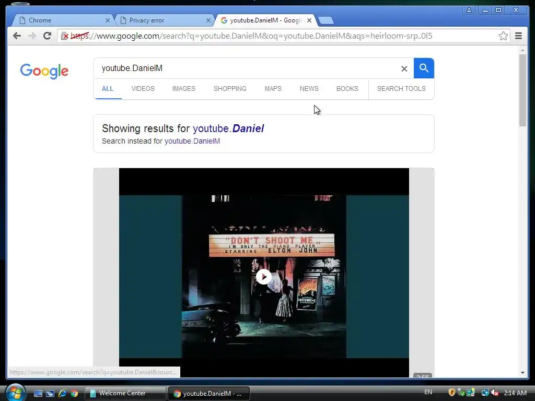This screenshot has width=535, height=401.
Task: Click the youtube.DanielM taskbar button
Action: point(209,394)
